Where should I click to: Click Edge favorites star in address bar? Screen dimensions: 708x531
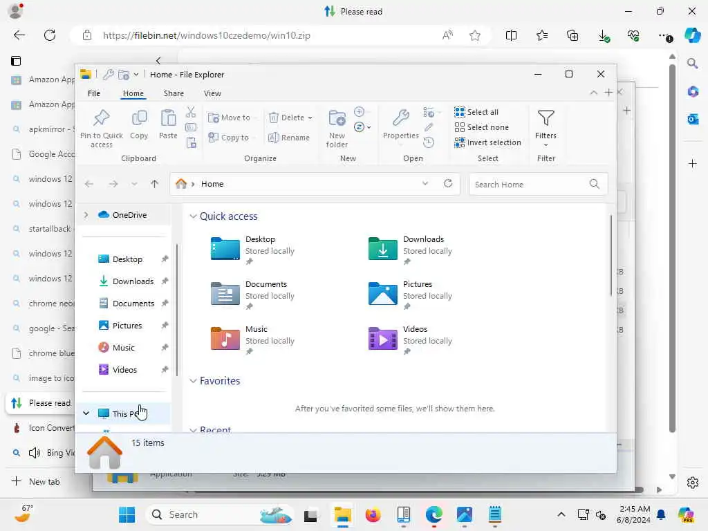474,35
